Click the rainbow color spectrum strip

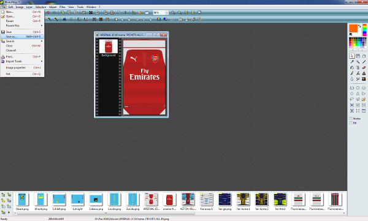point(364,30)
